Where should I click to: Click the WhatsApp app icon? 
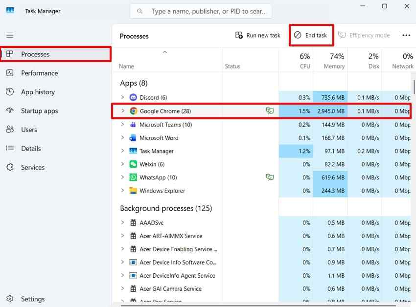click(133, 177)
